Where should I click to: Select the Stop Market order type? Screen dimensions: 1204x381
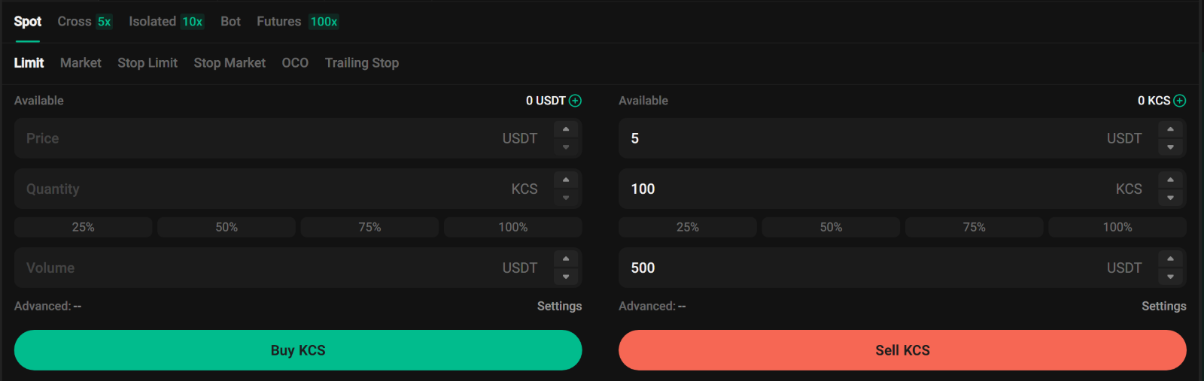pos(230,63)
